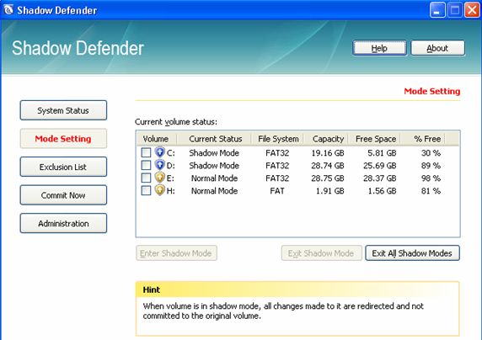Open the Exclusion List page
This screenshot has width=482, height=340.
[63, 167]
